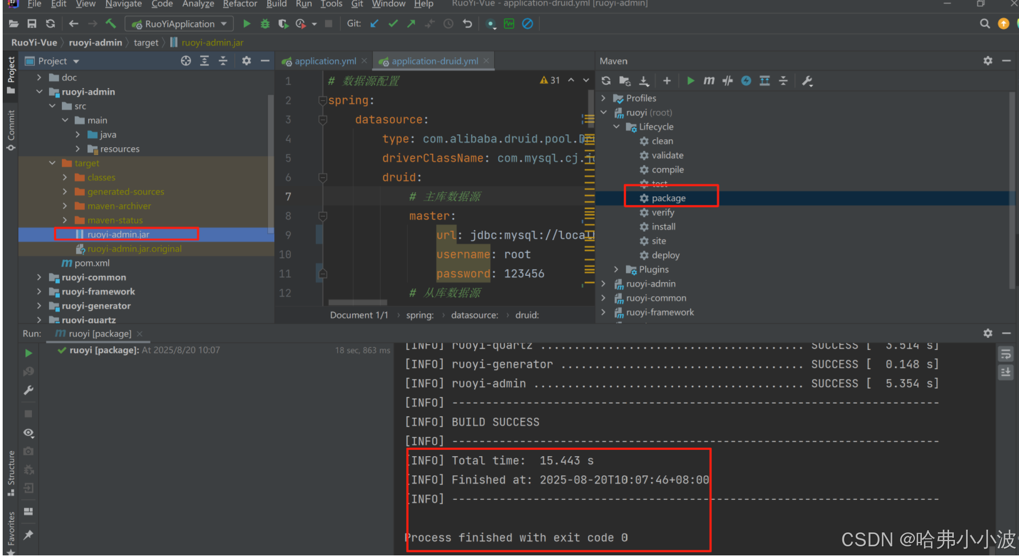This screenshot has height=557, width=1019.
Task: Toggle Maven offline mode icon
Action: point(728,81)
